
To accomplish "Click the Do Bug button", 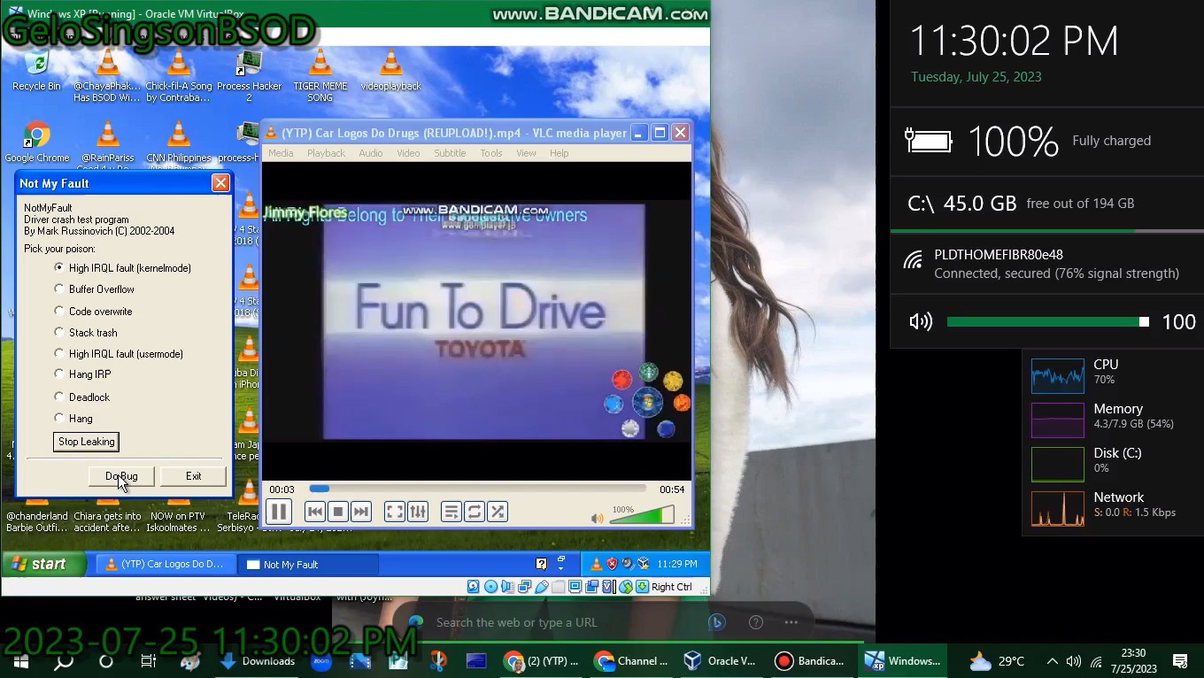I will [x=121, y=476].
